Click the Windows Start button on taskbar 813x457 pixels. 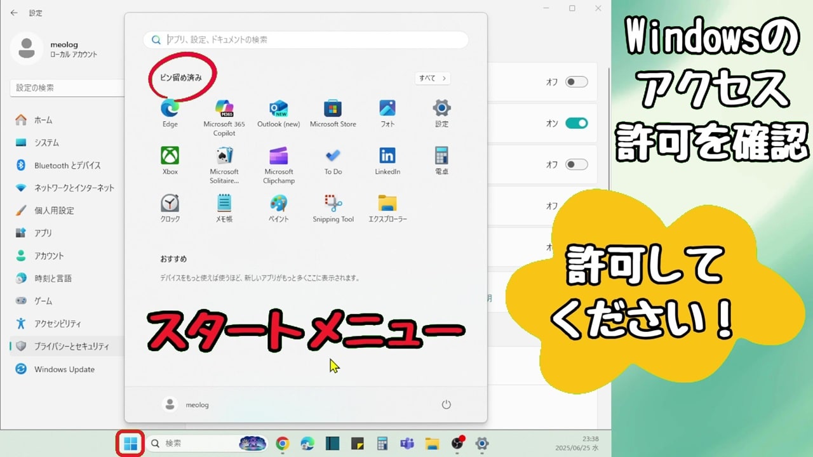(x=130, y=443)
